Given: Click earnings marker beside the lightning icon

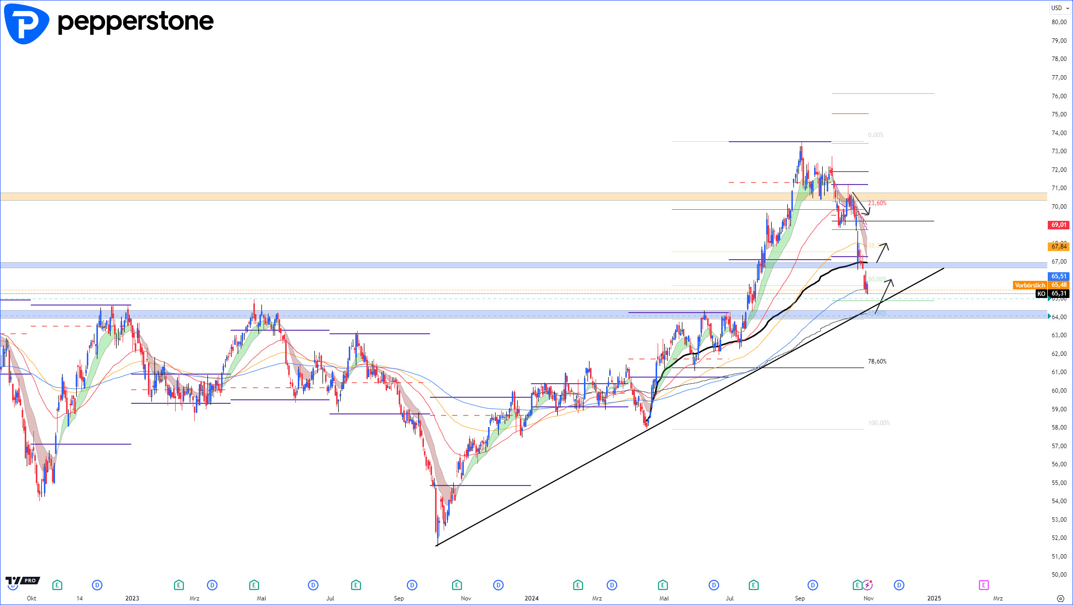Looking at the screenshot, I should 857,585.
